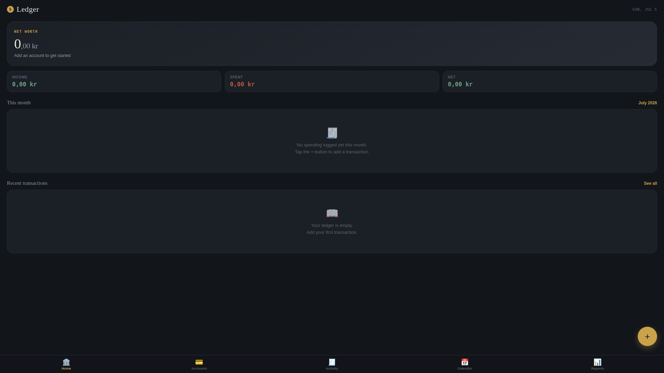Screen dimensions: 664x373
Task: Select the Income summary card
Action: coord(114,82)
